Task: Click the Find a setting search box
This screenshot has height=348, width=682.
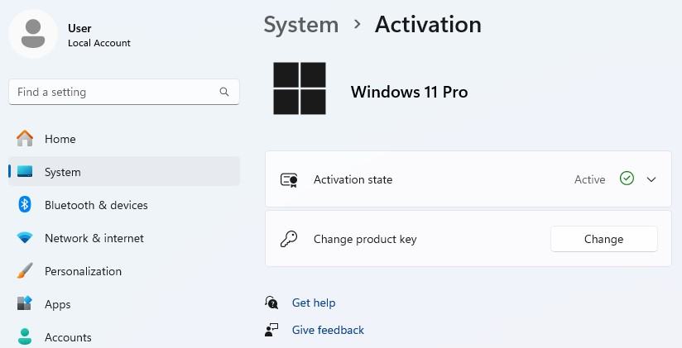Action: tap(124, 92)
